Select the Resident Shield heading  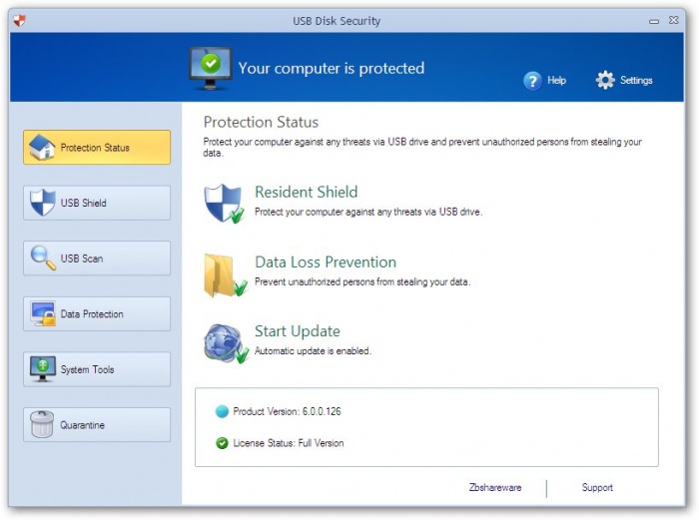click(306, 193)
